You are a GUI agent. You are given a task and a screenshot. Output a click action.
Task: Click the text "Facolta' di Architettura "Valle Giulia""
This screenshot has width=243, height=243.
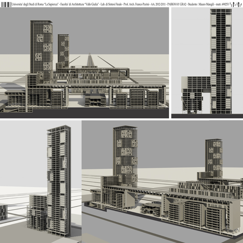click(x=79, y=4)
